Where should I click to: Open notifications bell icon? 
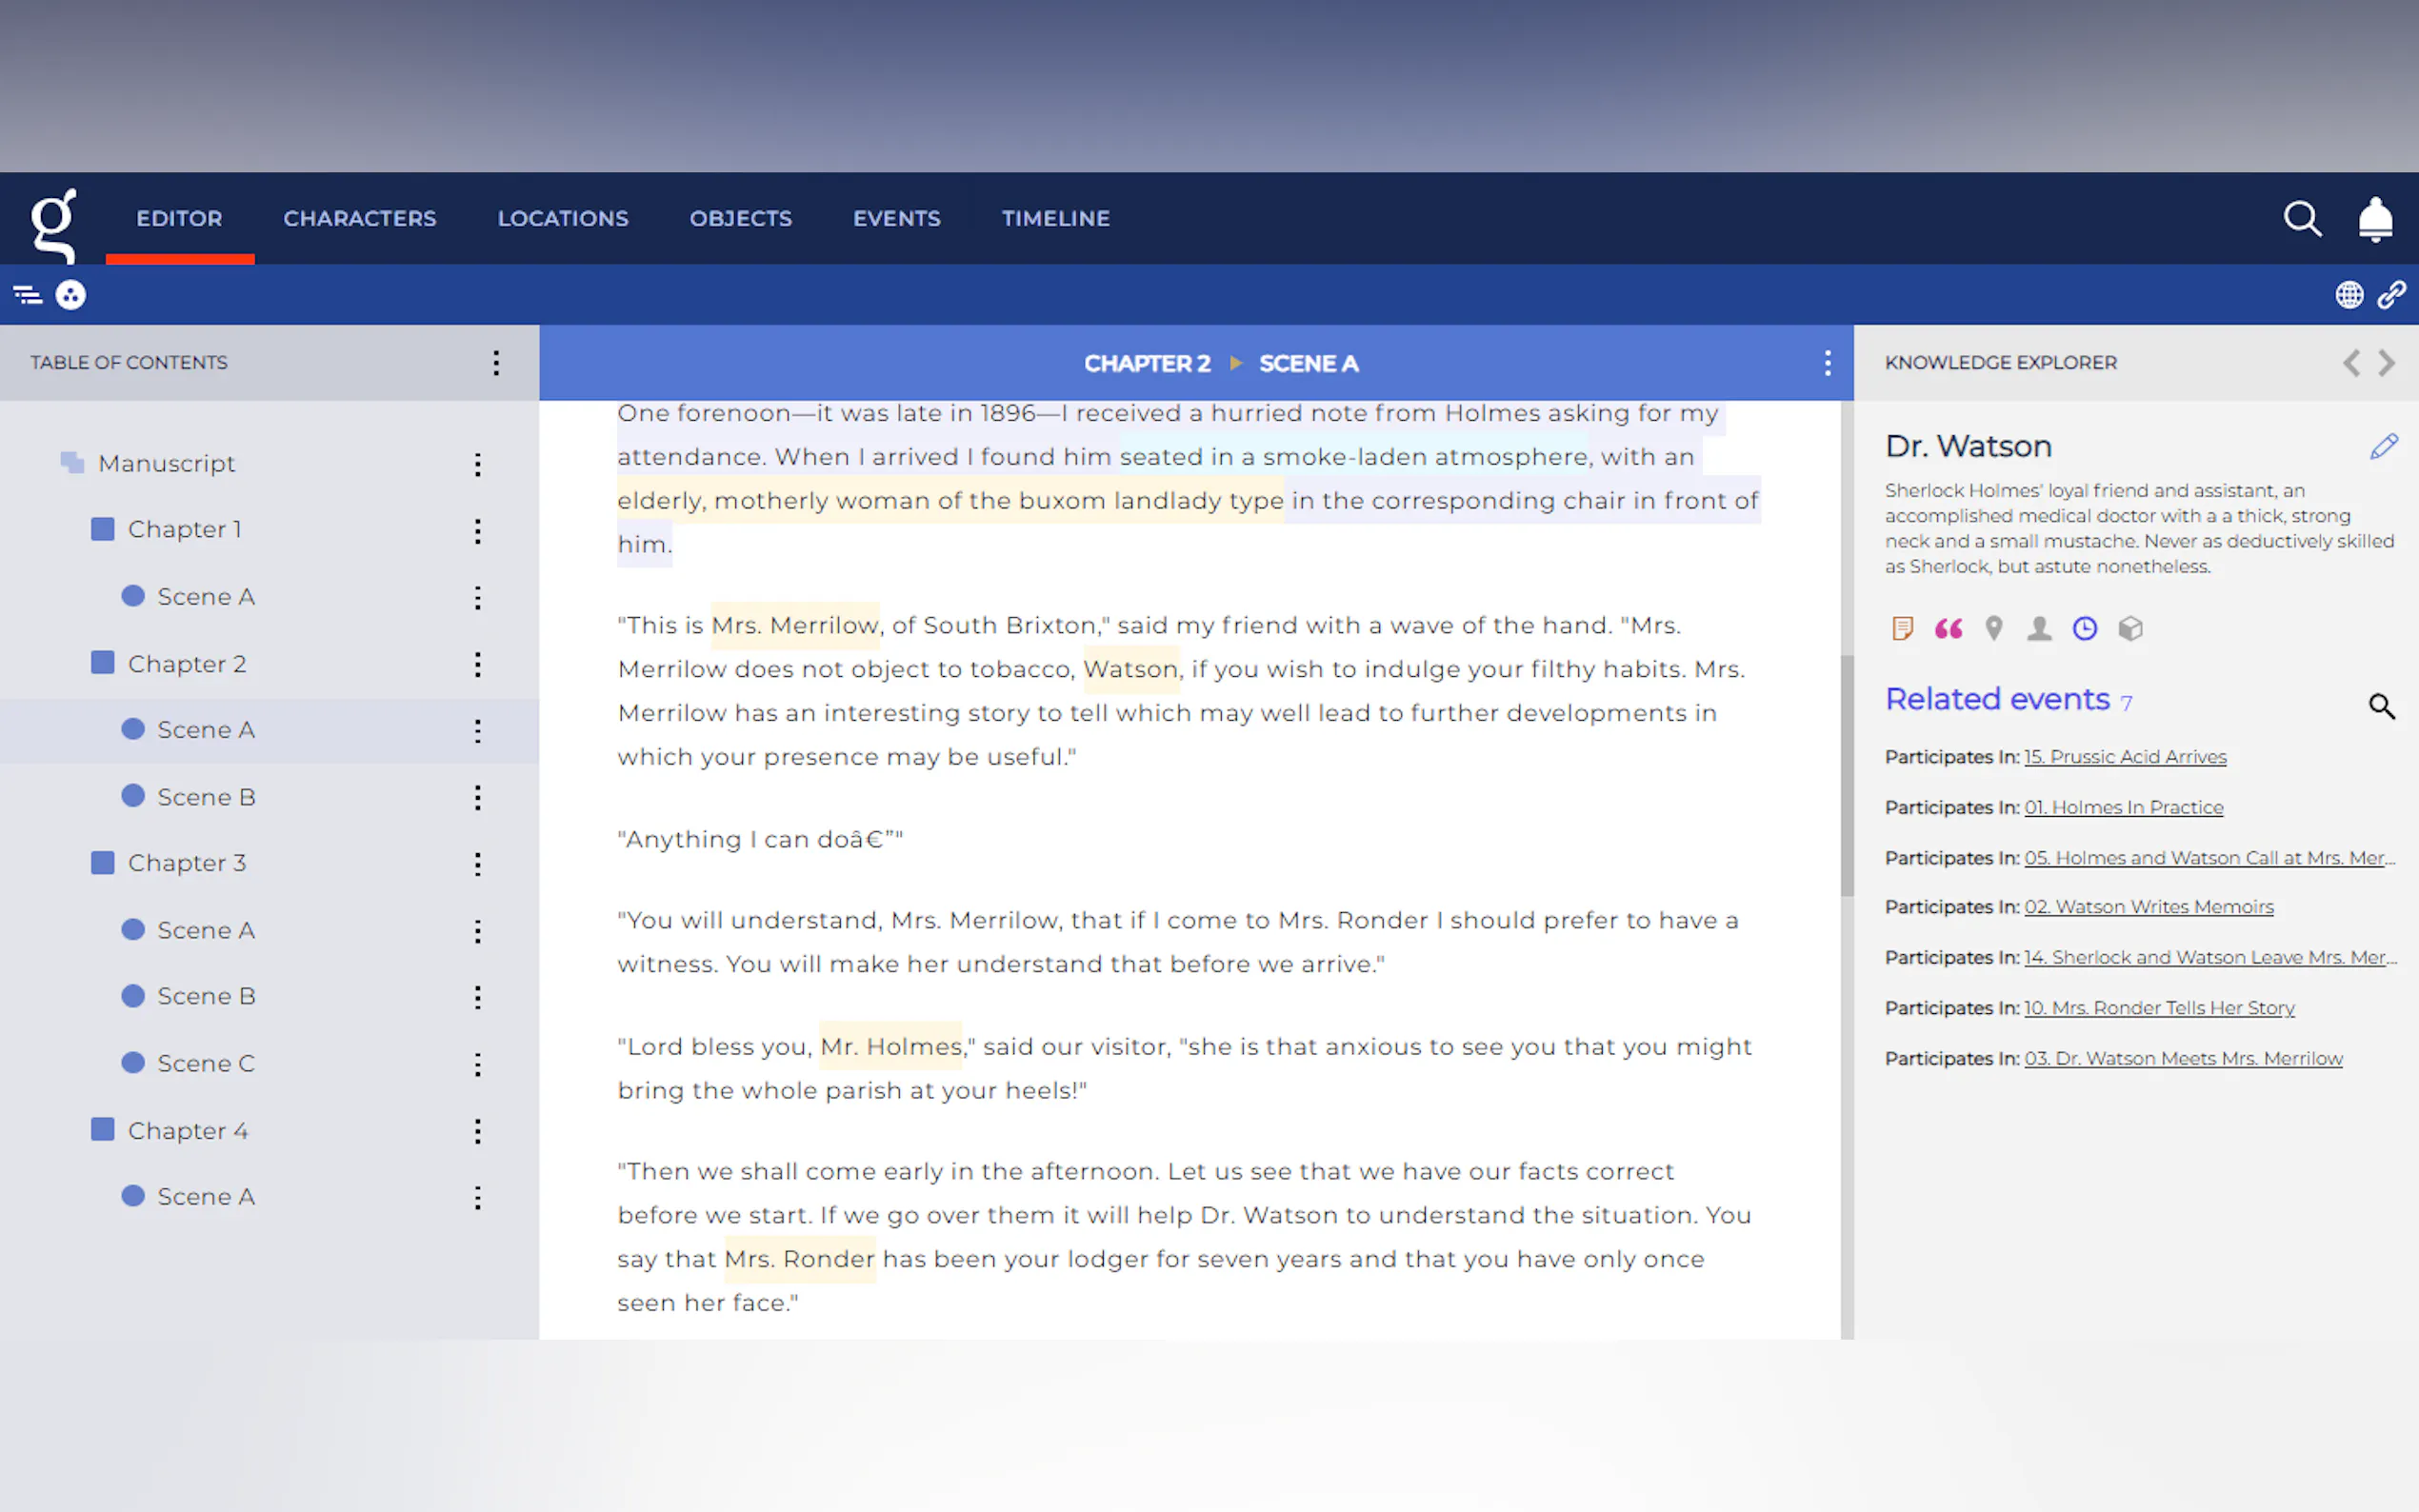[x=2375, y=219]
